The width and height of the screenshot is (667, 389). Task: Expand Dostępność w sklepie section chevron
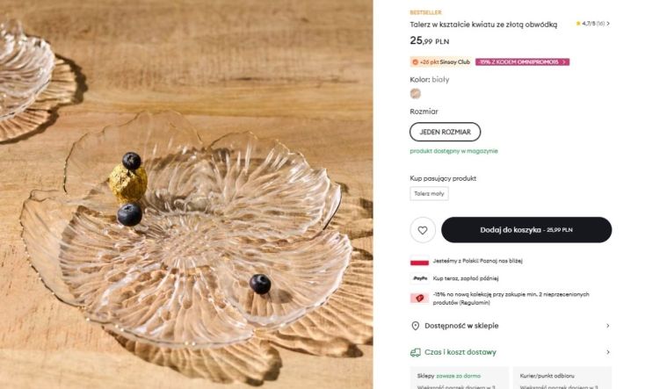pos(608,326)
